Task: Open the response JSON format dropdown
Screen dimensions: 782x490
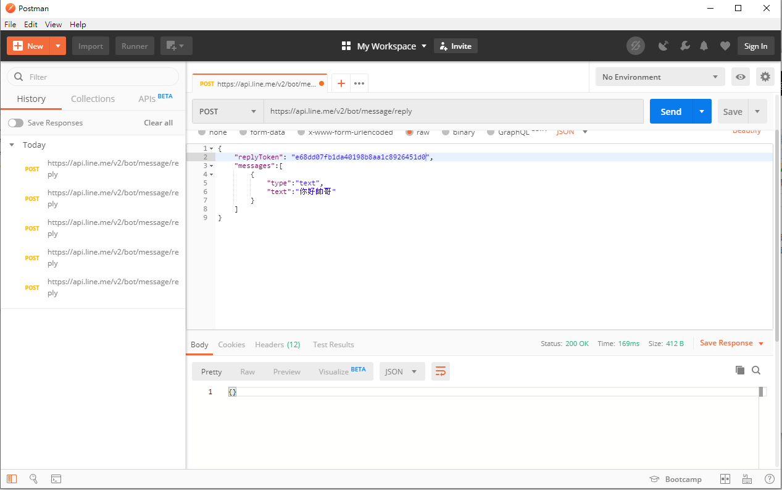Action: tap(402, 371)
